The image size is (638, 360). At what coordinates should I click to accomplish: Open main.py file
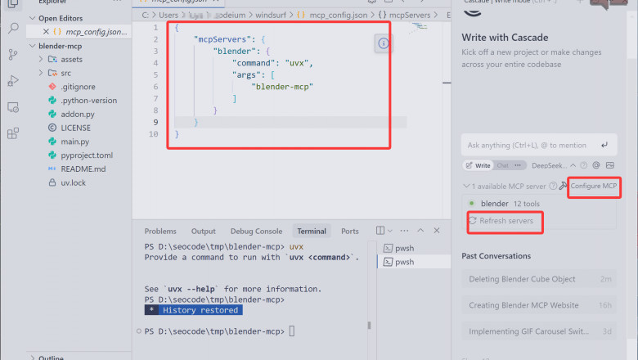75,142
